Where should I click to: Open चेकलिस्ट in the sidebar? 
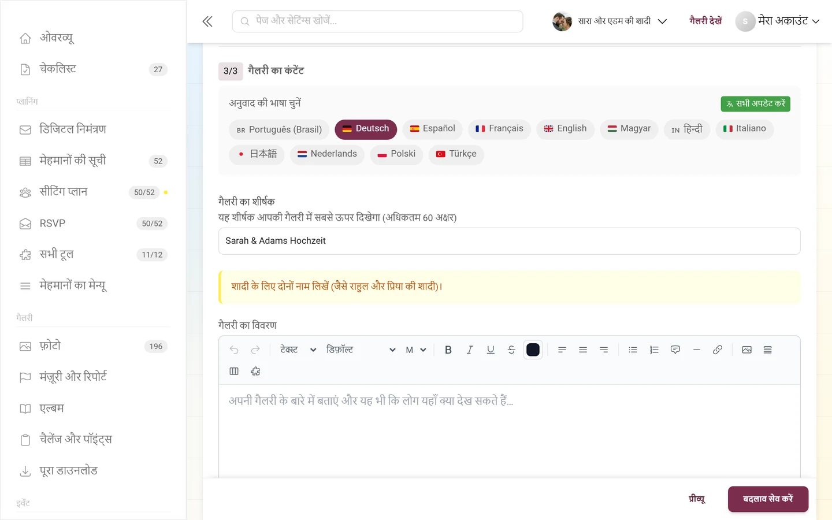tap(93, 69)
